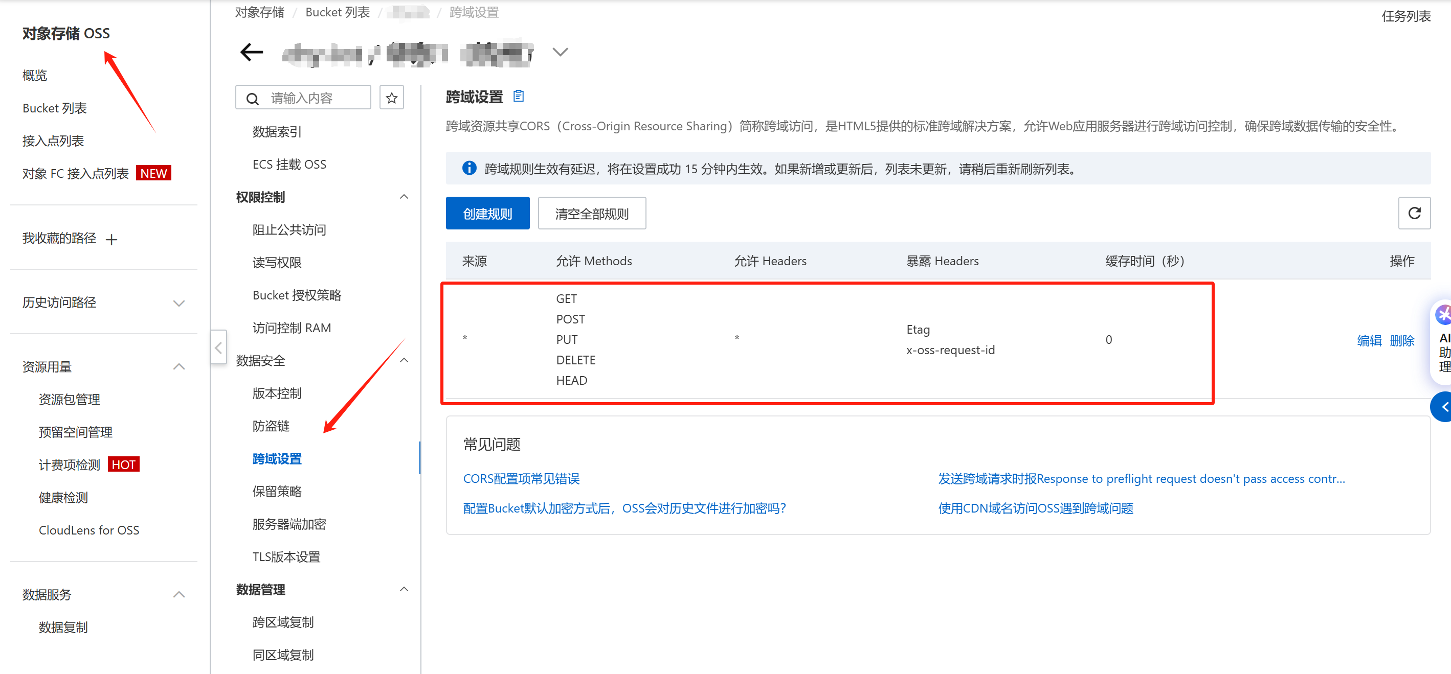This screenshot has width=1451, height=674.
Task: Add a favorite path with the plus icon
Action: 111,239
